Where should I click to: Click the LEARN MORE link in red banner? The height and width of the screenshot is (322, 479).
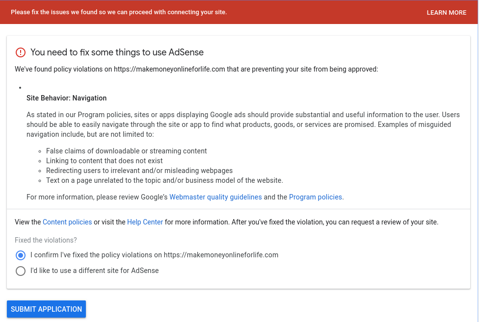[x=446, y=13]
